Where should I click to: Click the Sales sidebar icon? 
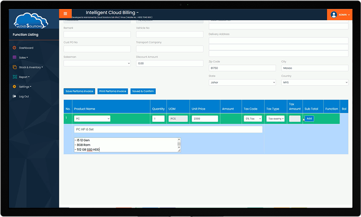[14, 58]
